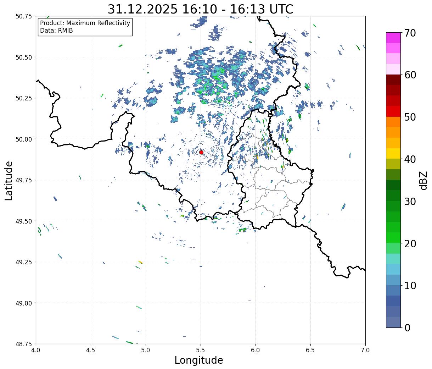This screenshot has width=432, height=369.
Task: Click the 'Product: Maximum Reflectivity' text
Action: pos(85,23)
